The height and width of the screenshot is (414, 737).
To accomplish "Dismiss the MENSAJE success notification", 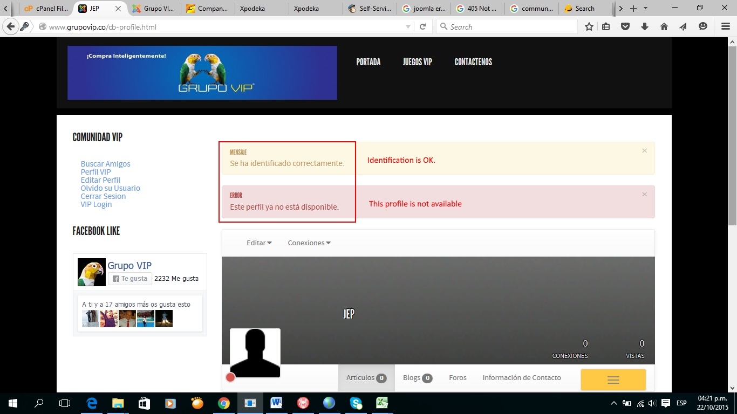I will pyautogui.click(x=644, y=151).
